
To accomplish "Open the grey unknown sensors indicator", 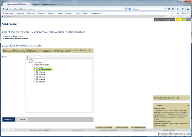I will coord(188,20).
